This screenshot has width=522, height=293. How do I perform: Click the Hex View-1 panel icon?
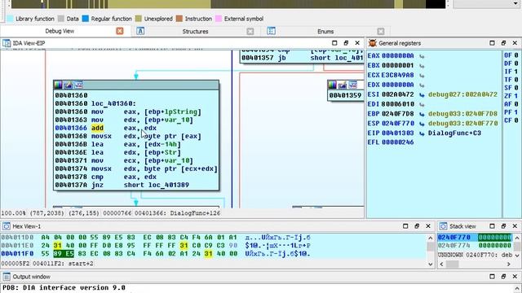7,226
